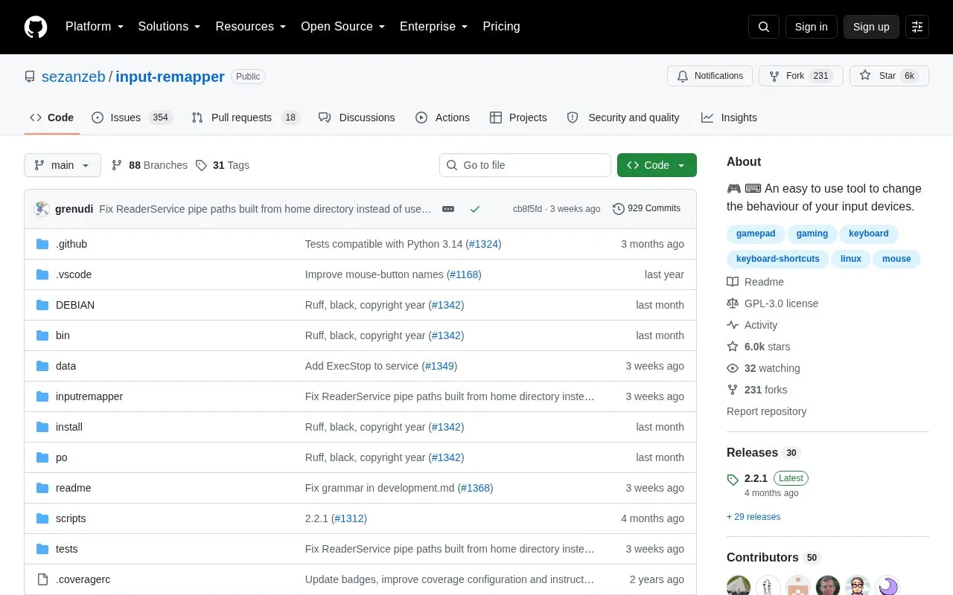
Task: Expand the Enterprise menu
Action: pos(434,27)
